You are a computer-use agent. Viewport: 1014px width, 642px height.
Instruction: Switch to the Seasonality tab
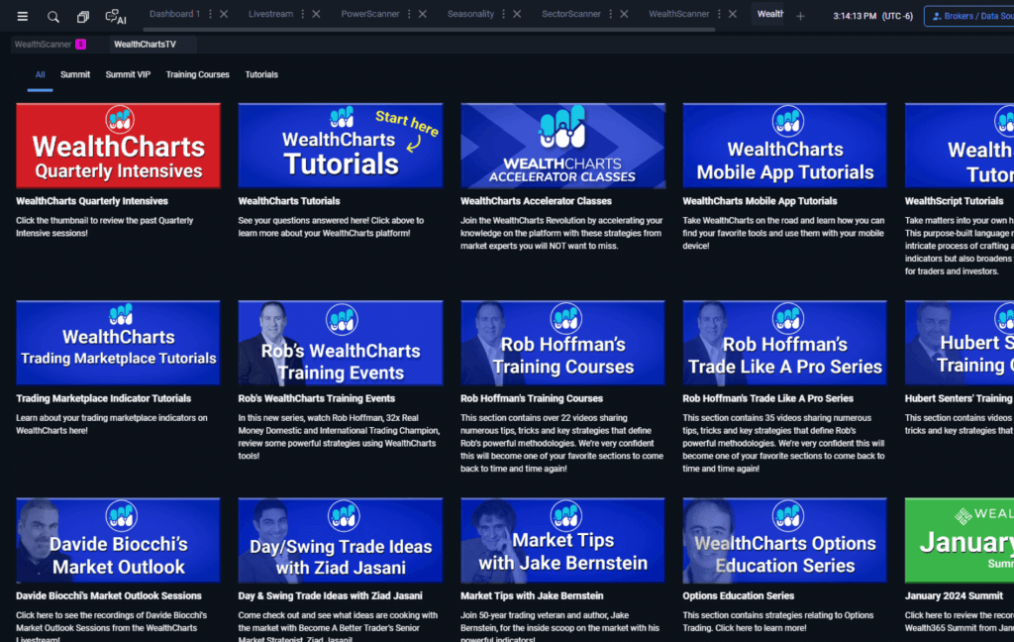point(470,14)
